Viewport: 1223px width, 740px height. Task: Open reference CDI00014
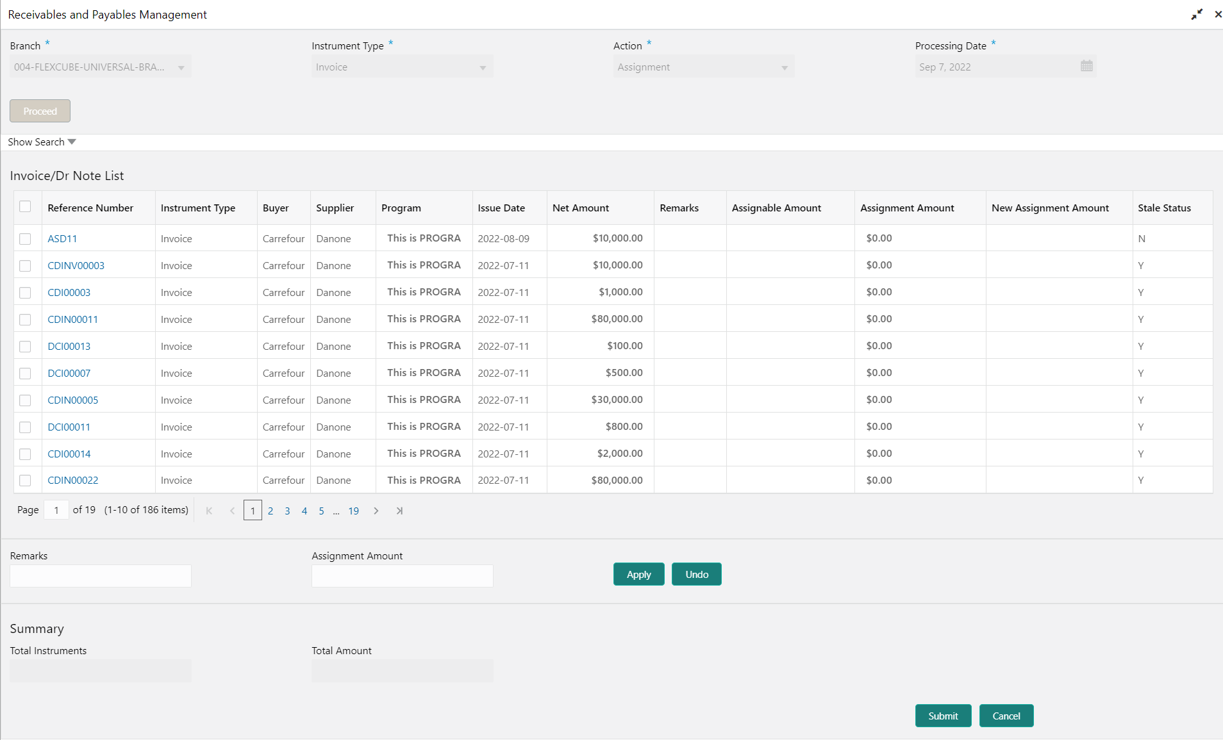pos(69,454)
